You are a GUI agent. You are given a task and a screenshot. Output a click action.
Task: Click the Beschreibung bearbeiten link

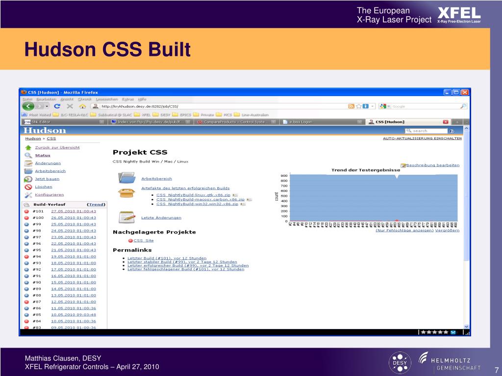[x=433, y=165]
